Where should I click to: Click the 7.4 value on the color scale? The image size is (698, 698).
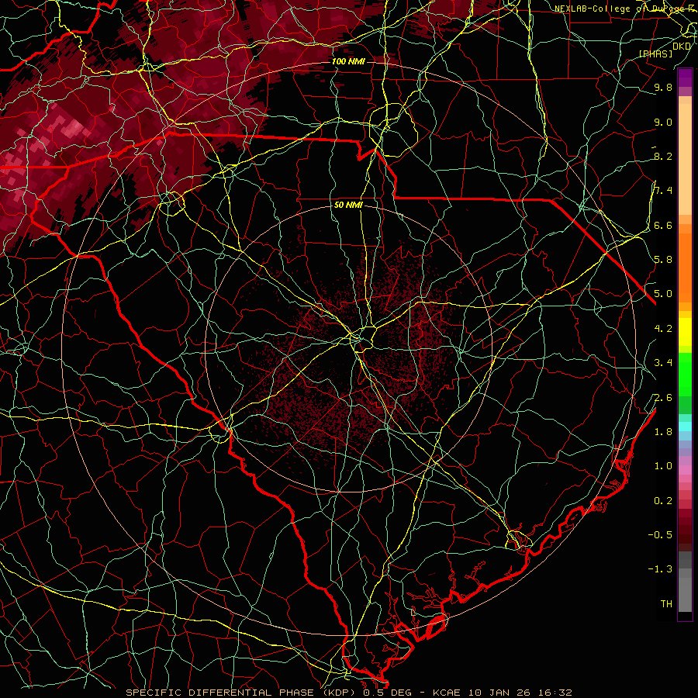click(x=663, y=191)
